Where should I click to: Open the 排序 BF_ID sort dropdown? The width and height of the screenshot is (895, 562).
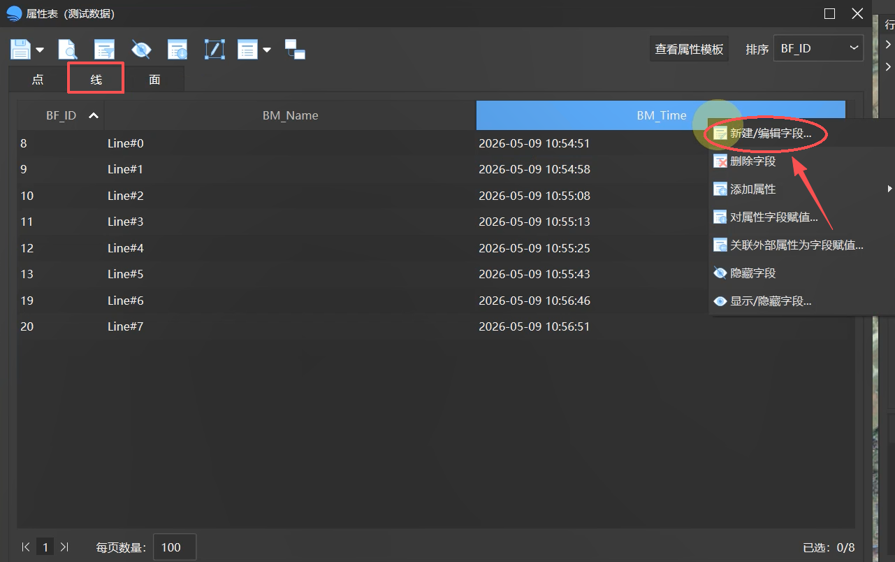819,48
